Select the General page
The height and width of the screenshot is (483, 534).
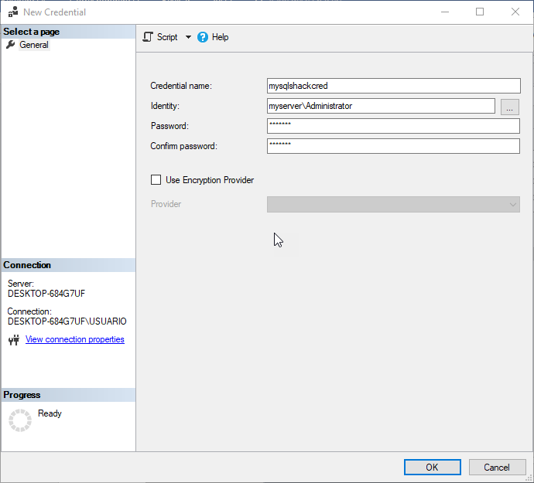point(34,45)
